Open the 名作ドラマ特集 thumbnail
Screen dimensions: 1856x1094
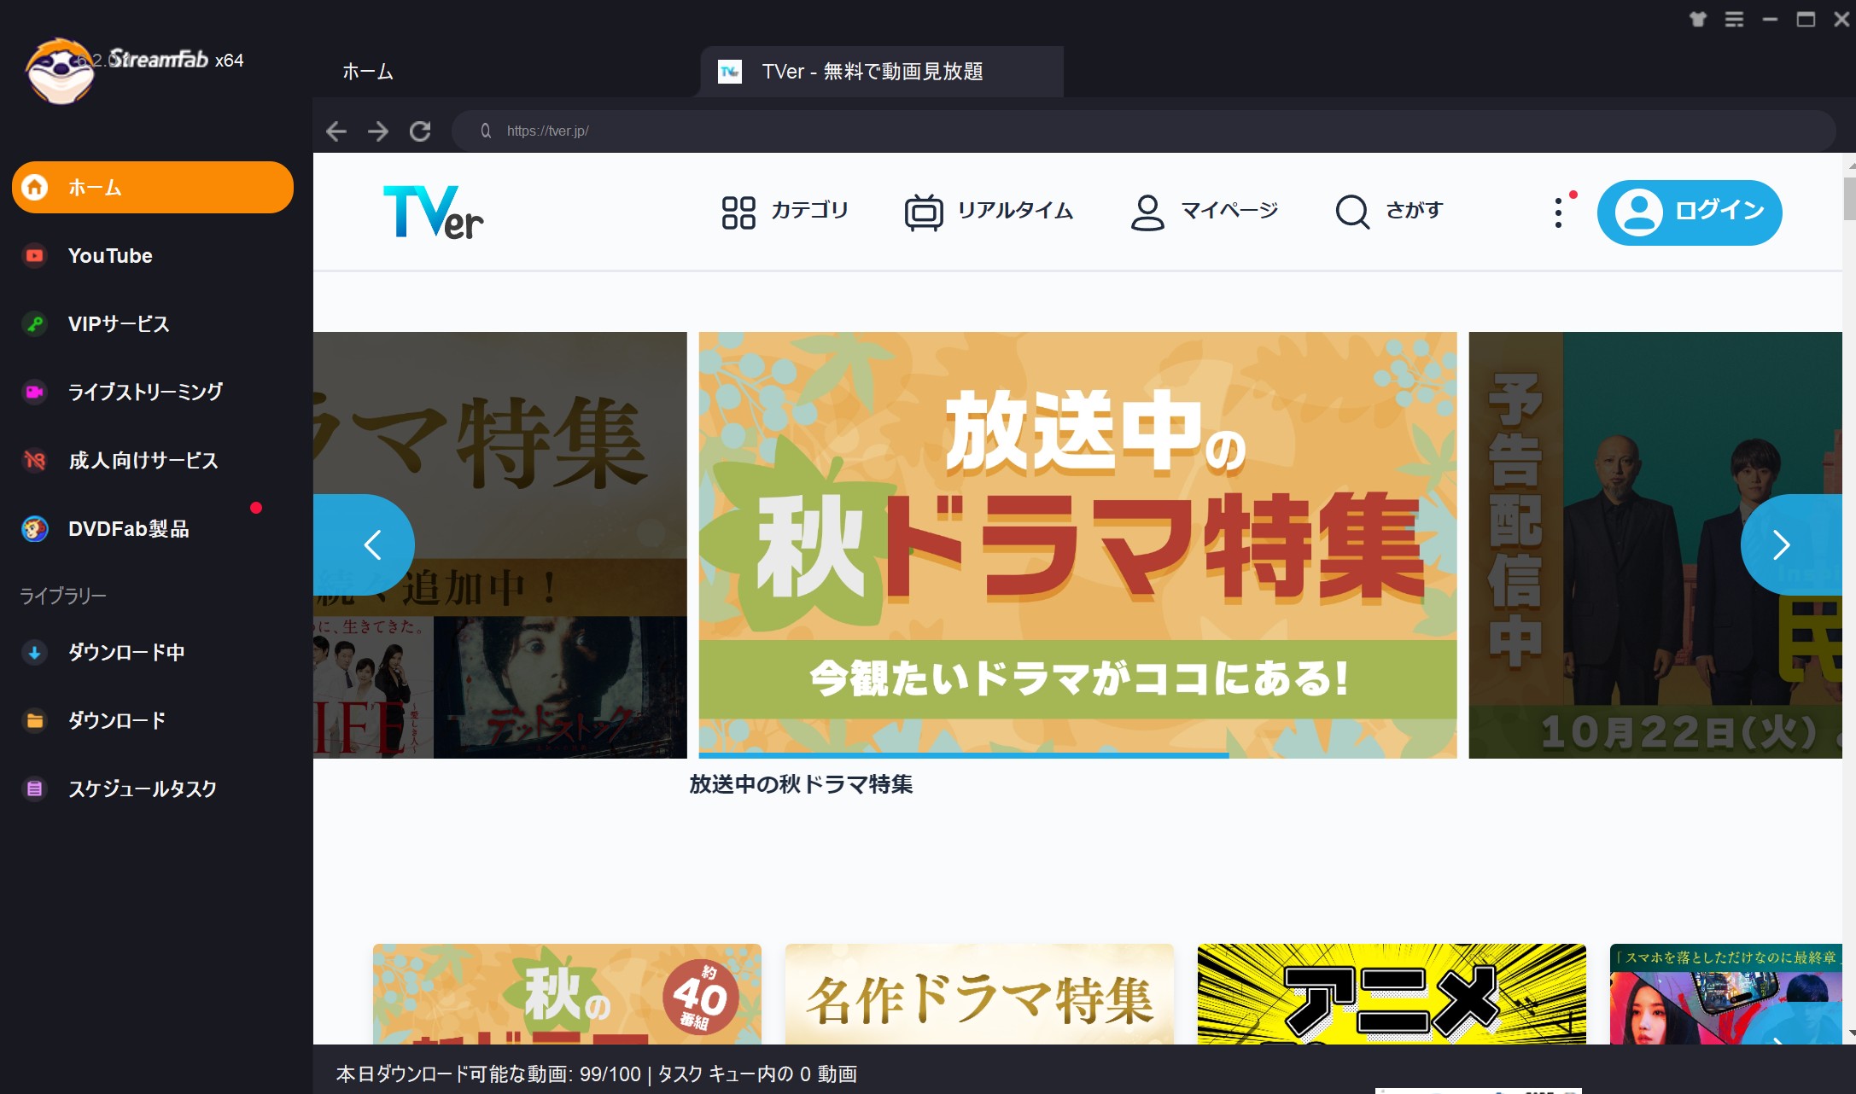click(x=979, y=994)
